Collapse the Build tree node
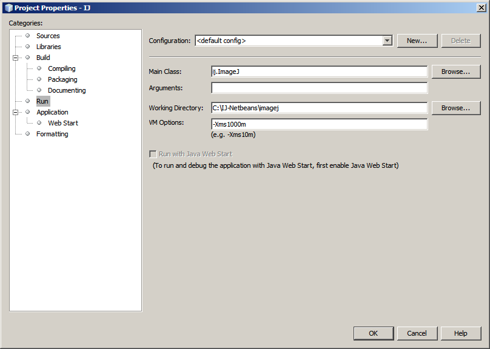490x349 pixels. click(x=16, y=58)
